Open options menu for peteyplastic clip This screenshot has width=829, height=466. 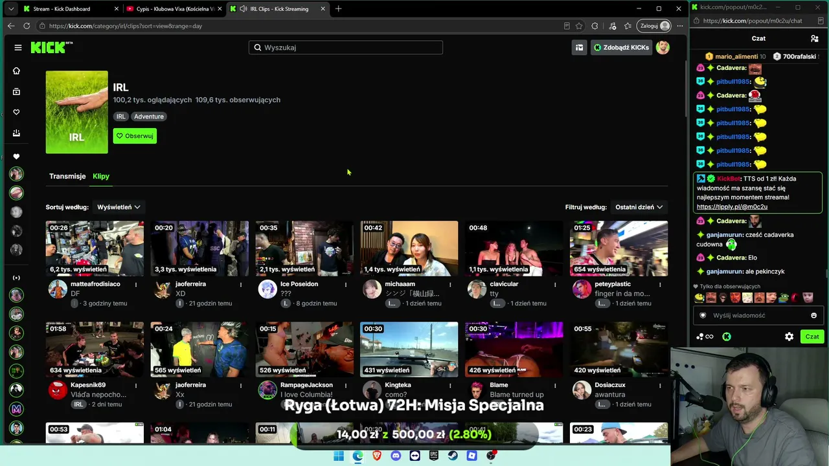point(660,284)
